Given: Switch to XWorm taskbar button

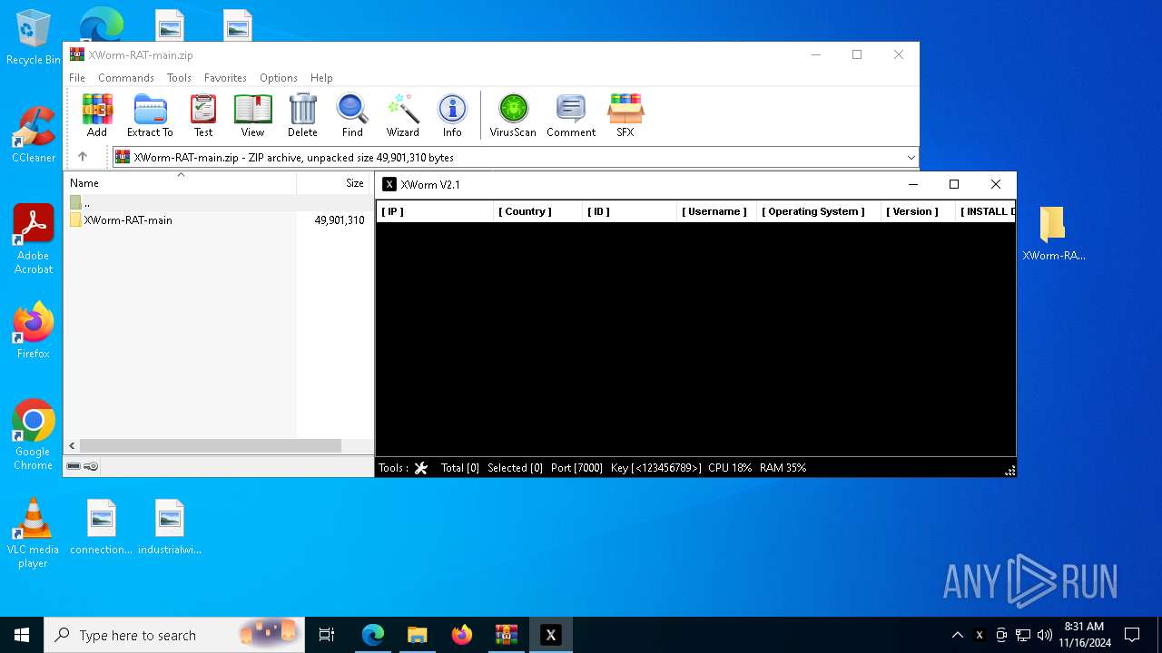Looking at the screenshot, I should 551,635.
